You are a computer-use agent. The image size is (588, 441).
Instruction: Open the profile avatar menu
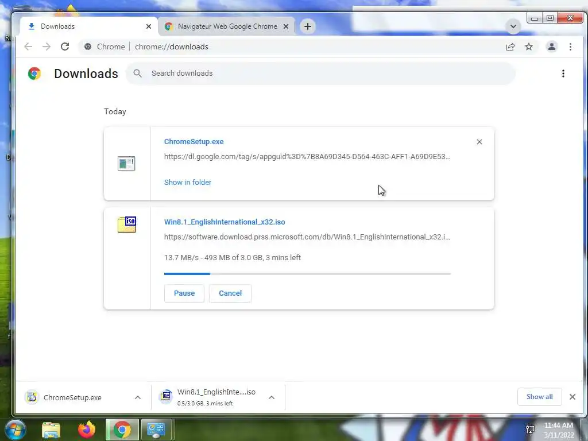[x=552, y=47]
